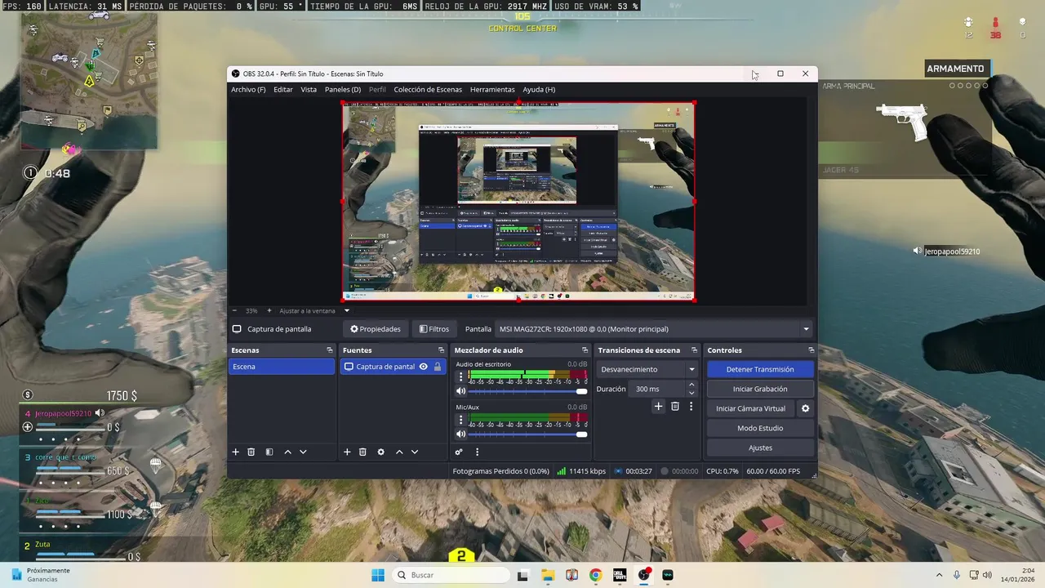Screen dimensions: 1045x588
Task: Open Archivo menu
Action: coord(248,90)
